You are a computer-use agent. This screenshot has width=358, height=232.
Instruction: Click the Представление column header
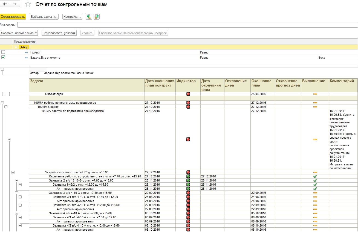185,41
